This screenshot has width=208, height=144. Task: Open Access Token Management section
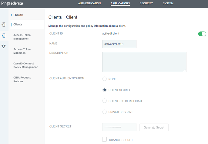tap(22, 37)
